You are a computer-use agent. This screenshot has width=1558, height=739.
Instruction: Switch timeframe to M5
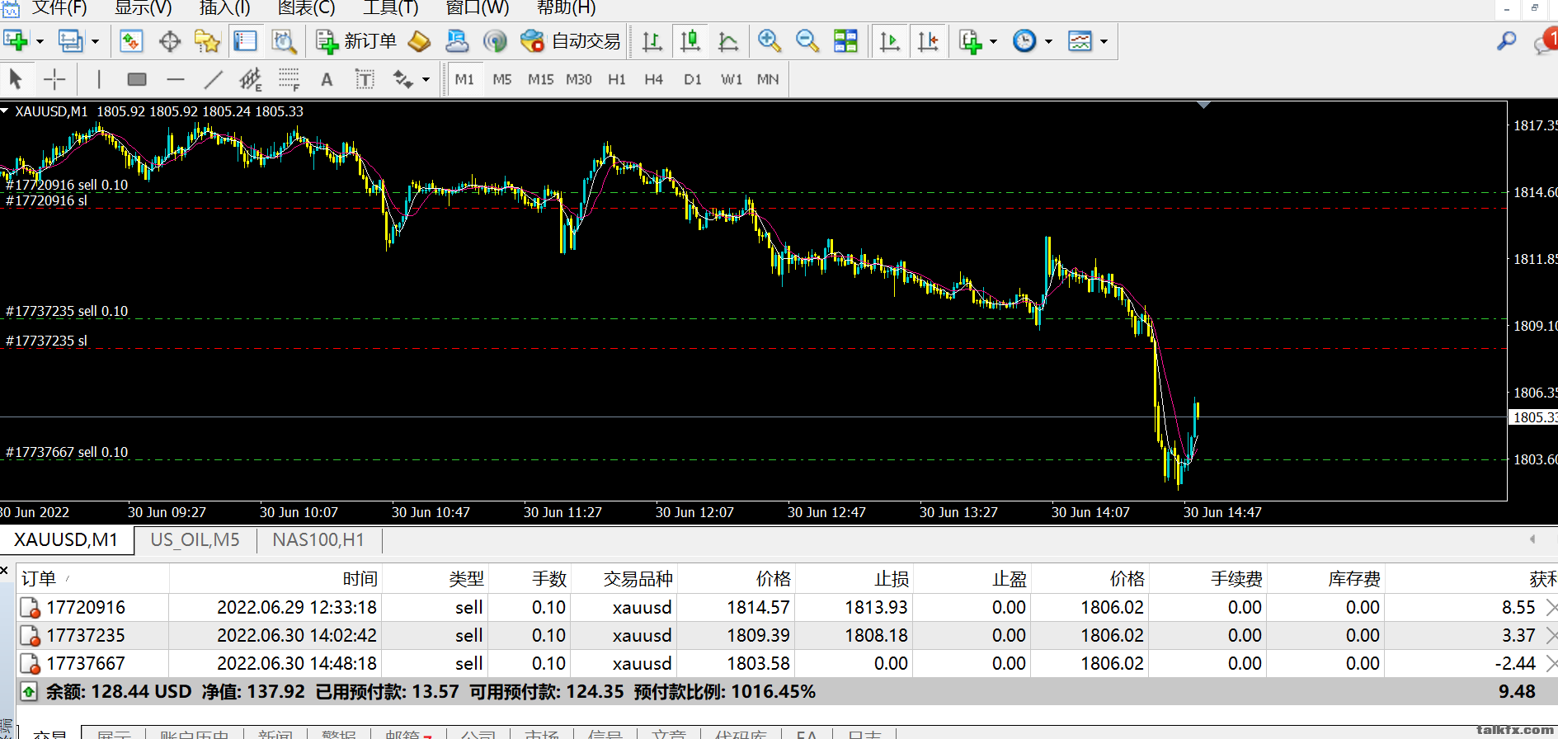pos(502,79)
